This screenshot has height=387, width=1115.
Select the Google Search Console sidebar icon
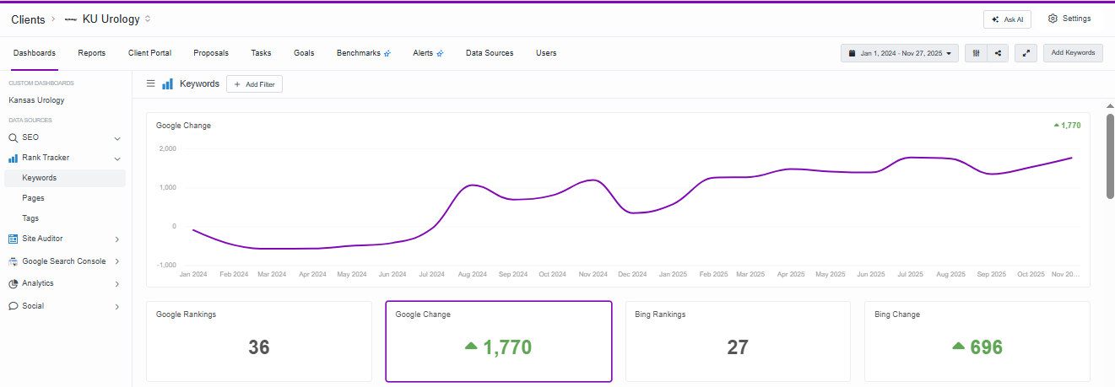pyautogui.click(x=14, y=261)
